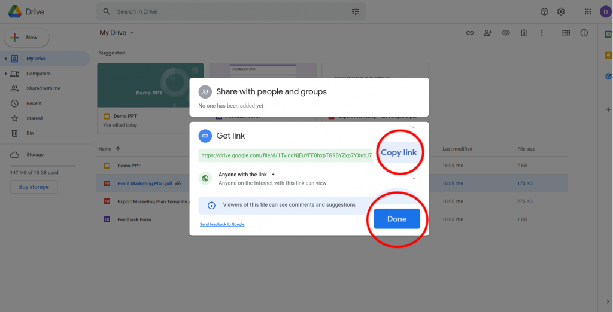The height and width of the screenshot is (312, 613).
Task: Open the Help question mark icon
Action: pos(544,11)
